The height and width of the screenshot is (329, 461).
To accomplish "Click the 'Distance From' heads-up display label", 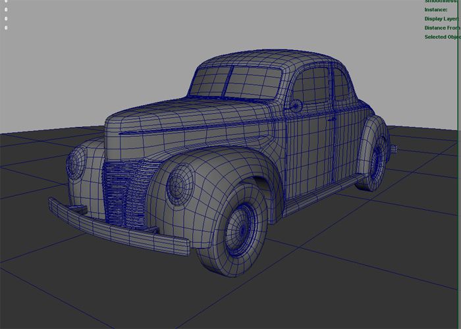I will click(442, 28).
